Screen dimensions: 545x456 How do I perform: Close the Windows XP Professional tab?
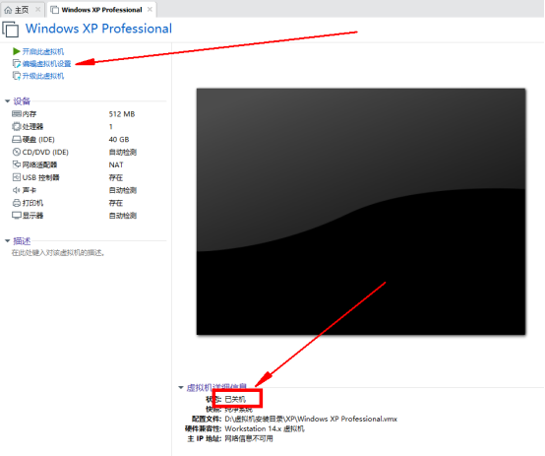pyautogui.click(x=150, y=10)
